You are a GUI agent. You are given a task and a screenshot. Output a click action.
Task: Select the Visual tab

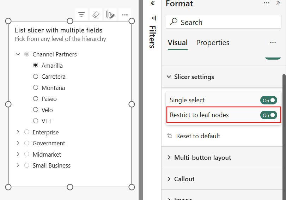point(178,43)
